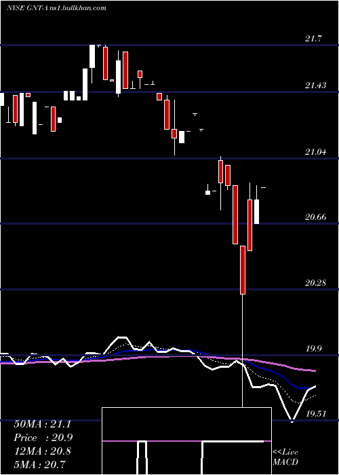Click the tall red candle bottoming at 20.28

[x=243, y=270]
